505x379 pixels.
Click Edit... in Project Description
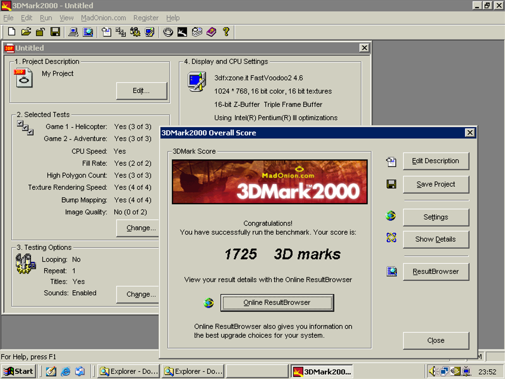pos(141,91)
